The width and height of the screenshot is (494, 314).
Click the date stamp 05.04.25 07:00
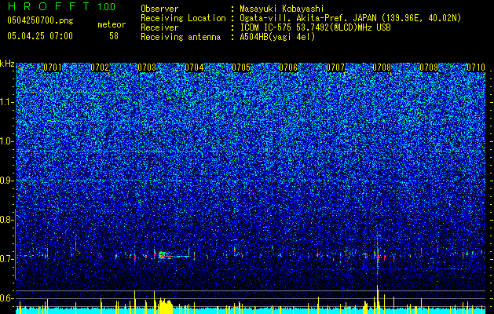point(40,36)
